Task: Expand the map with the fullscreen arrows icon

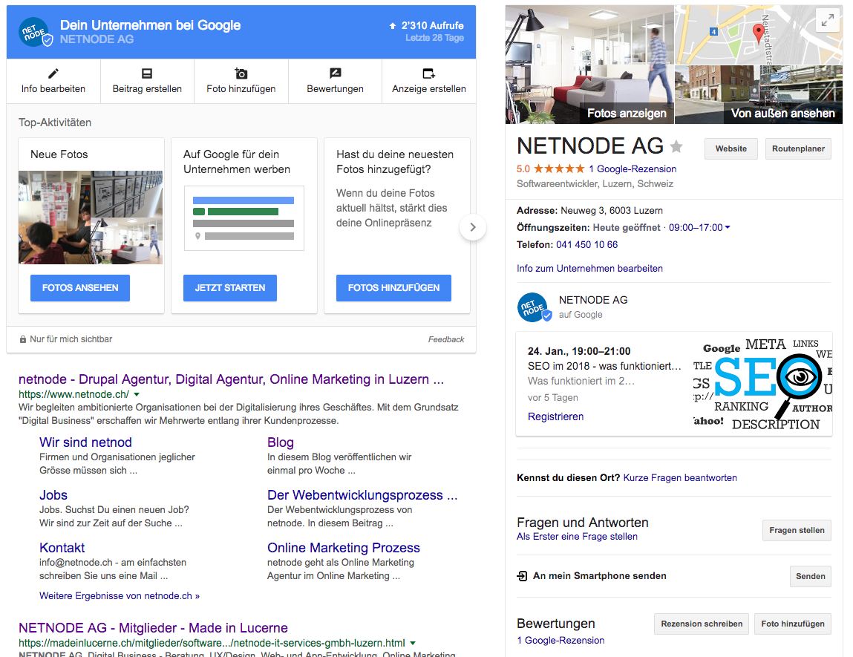Action: pos(828,20)
